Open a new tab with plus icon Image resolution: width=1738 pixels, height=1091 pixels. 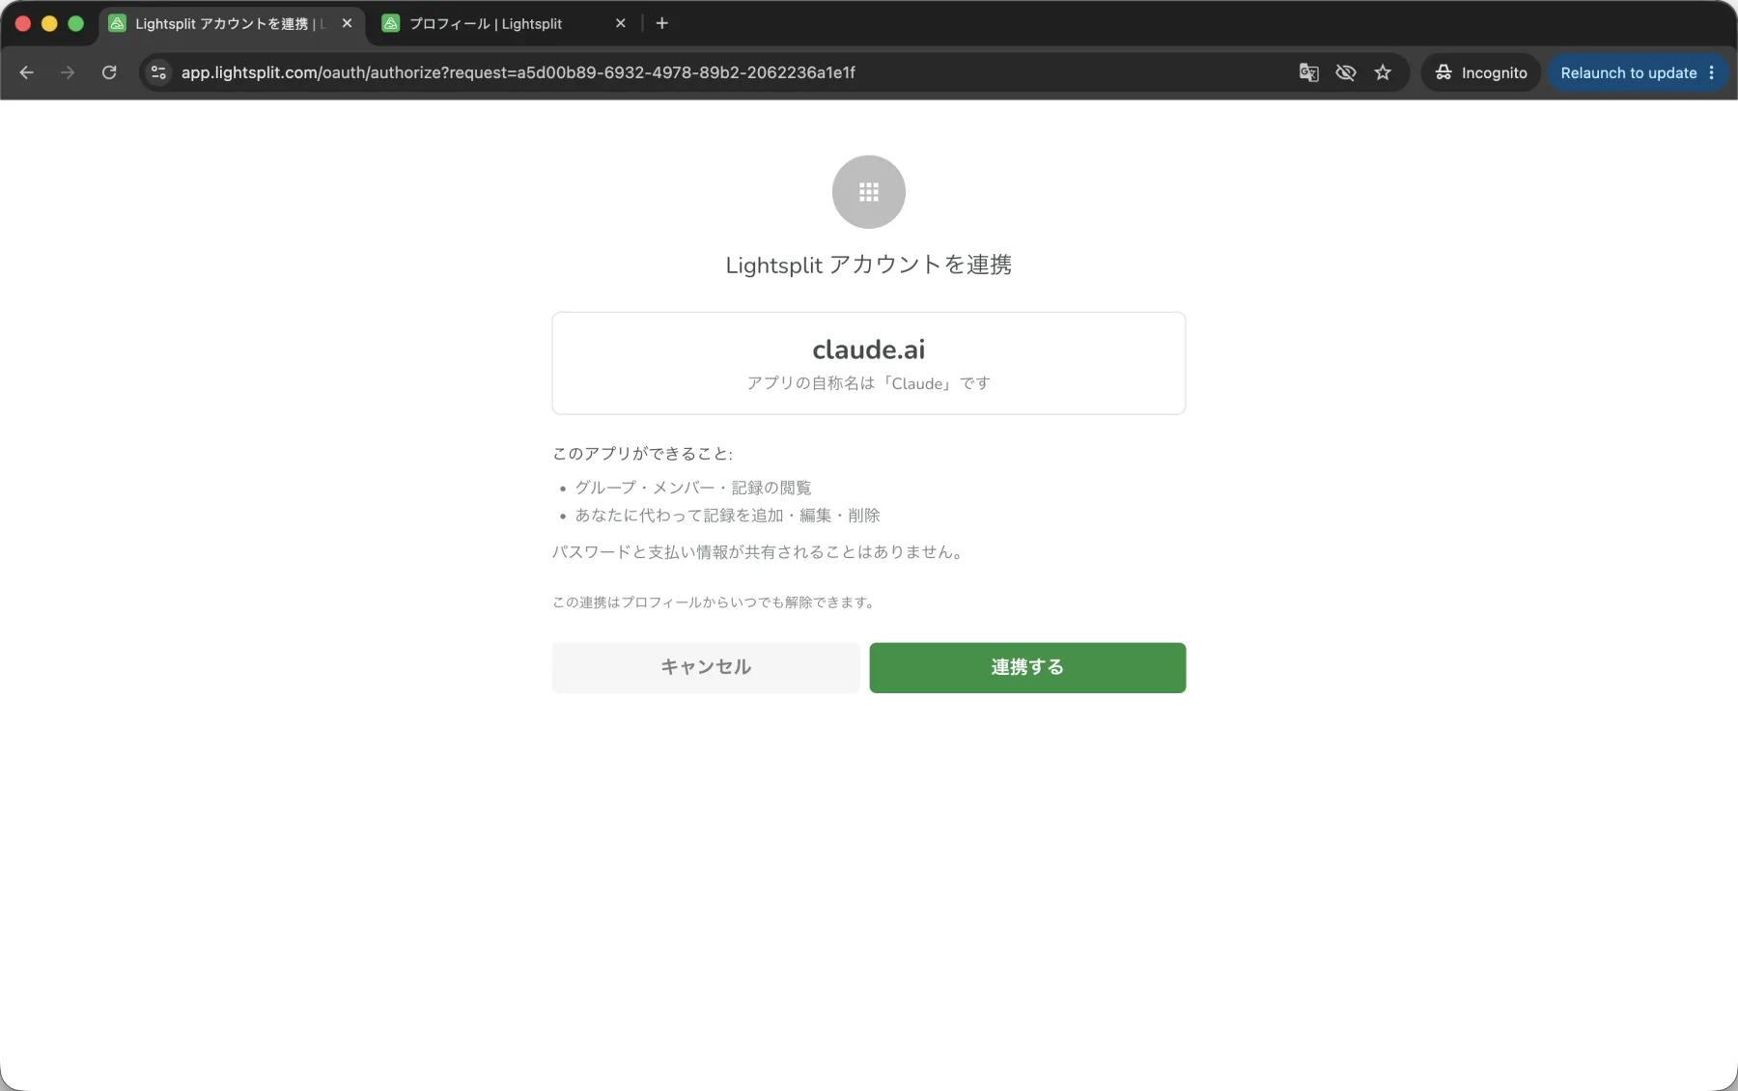(x=662, y=23)
